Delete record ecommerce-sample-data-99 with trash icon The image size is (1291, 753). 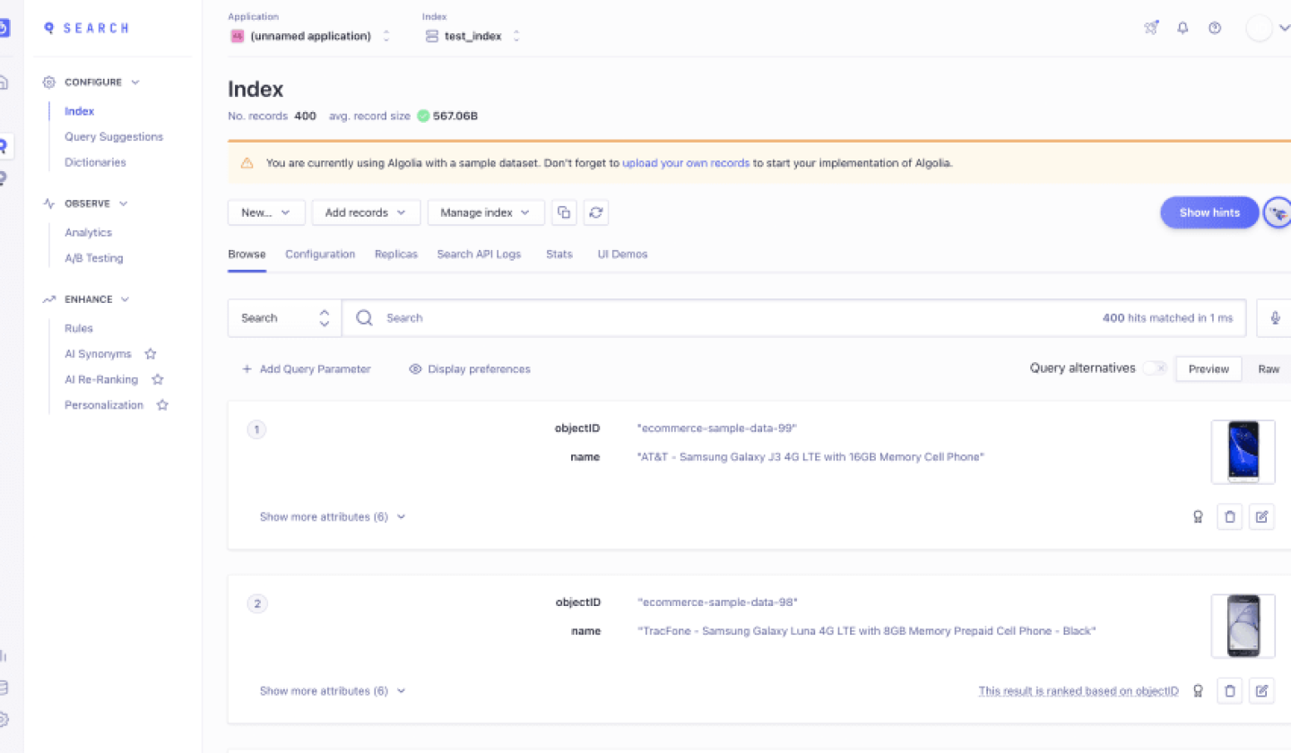point(1230,516)
